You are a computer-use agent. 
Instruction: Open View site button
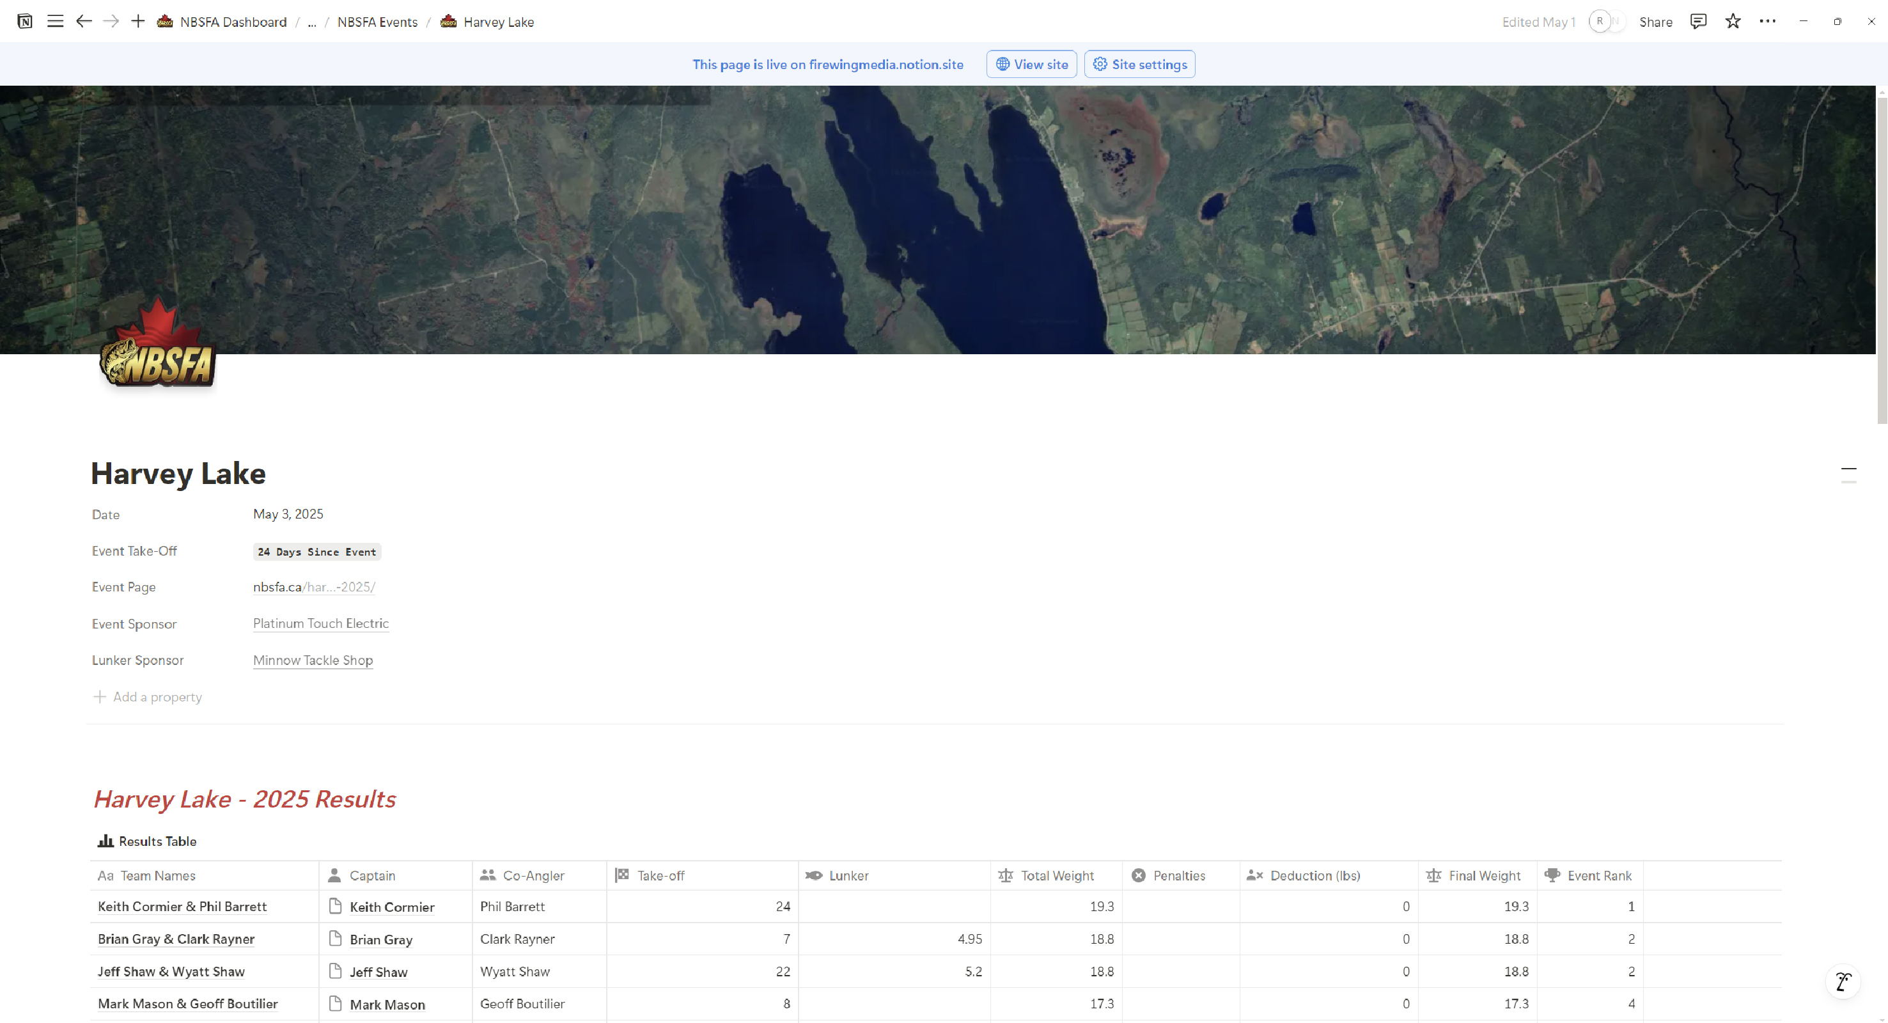pyautogui.click(x=1031, y=65)
